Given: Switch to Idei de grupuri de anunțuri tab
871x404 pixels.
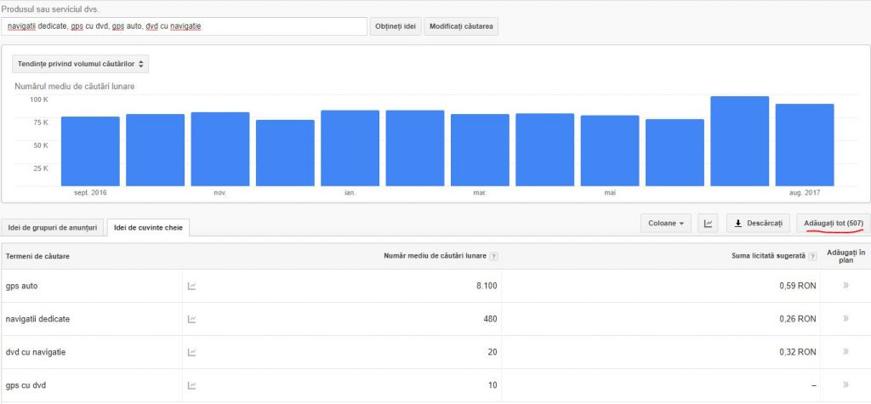Looking at the screenshot, I should coord(53,227).
